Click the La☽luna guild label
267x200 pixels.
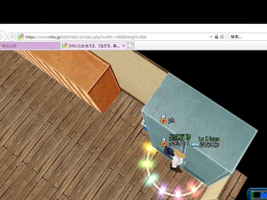(209, 139)
